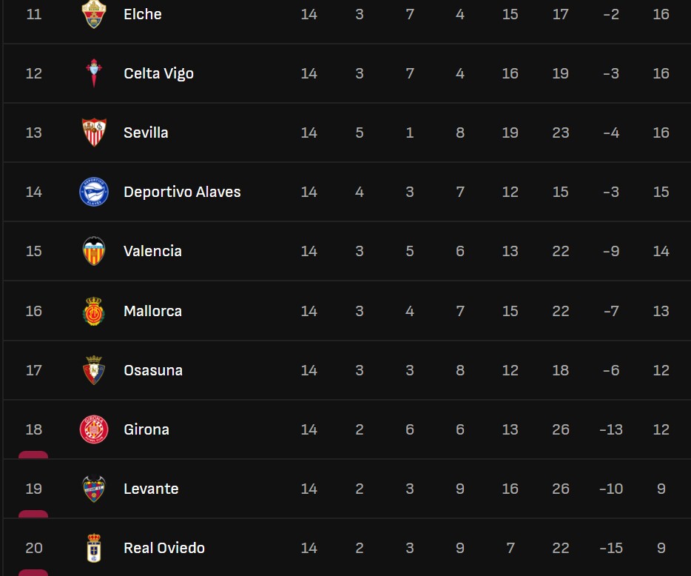Select the Osasuna team crest
This screenshot has width=691, height=576.
click(94, 370)
